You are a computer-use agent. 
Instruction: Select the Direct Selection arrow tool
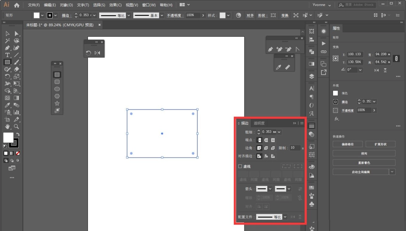(16, 34)
